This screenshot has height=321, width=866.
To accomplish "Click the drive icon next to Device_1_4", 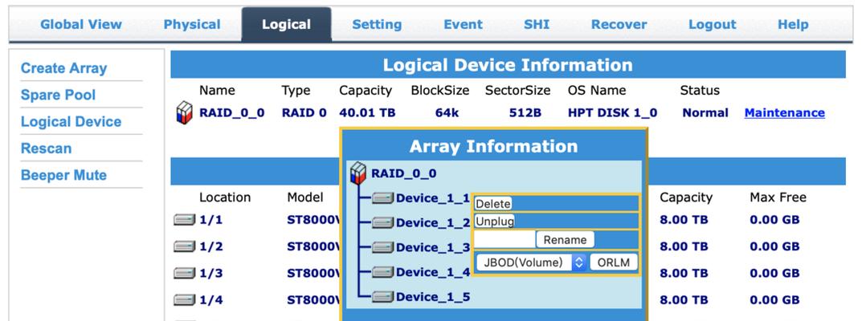I will (382, 272).
